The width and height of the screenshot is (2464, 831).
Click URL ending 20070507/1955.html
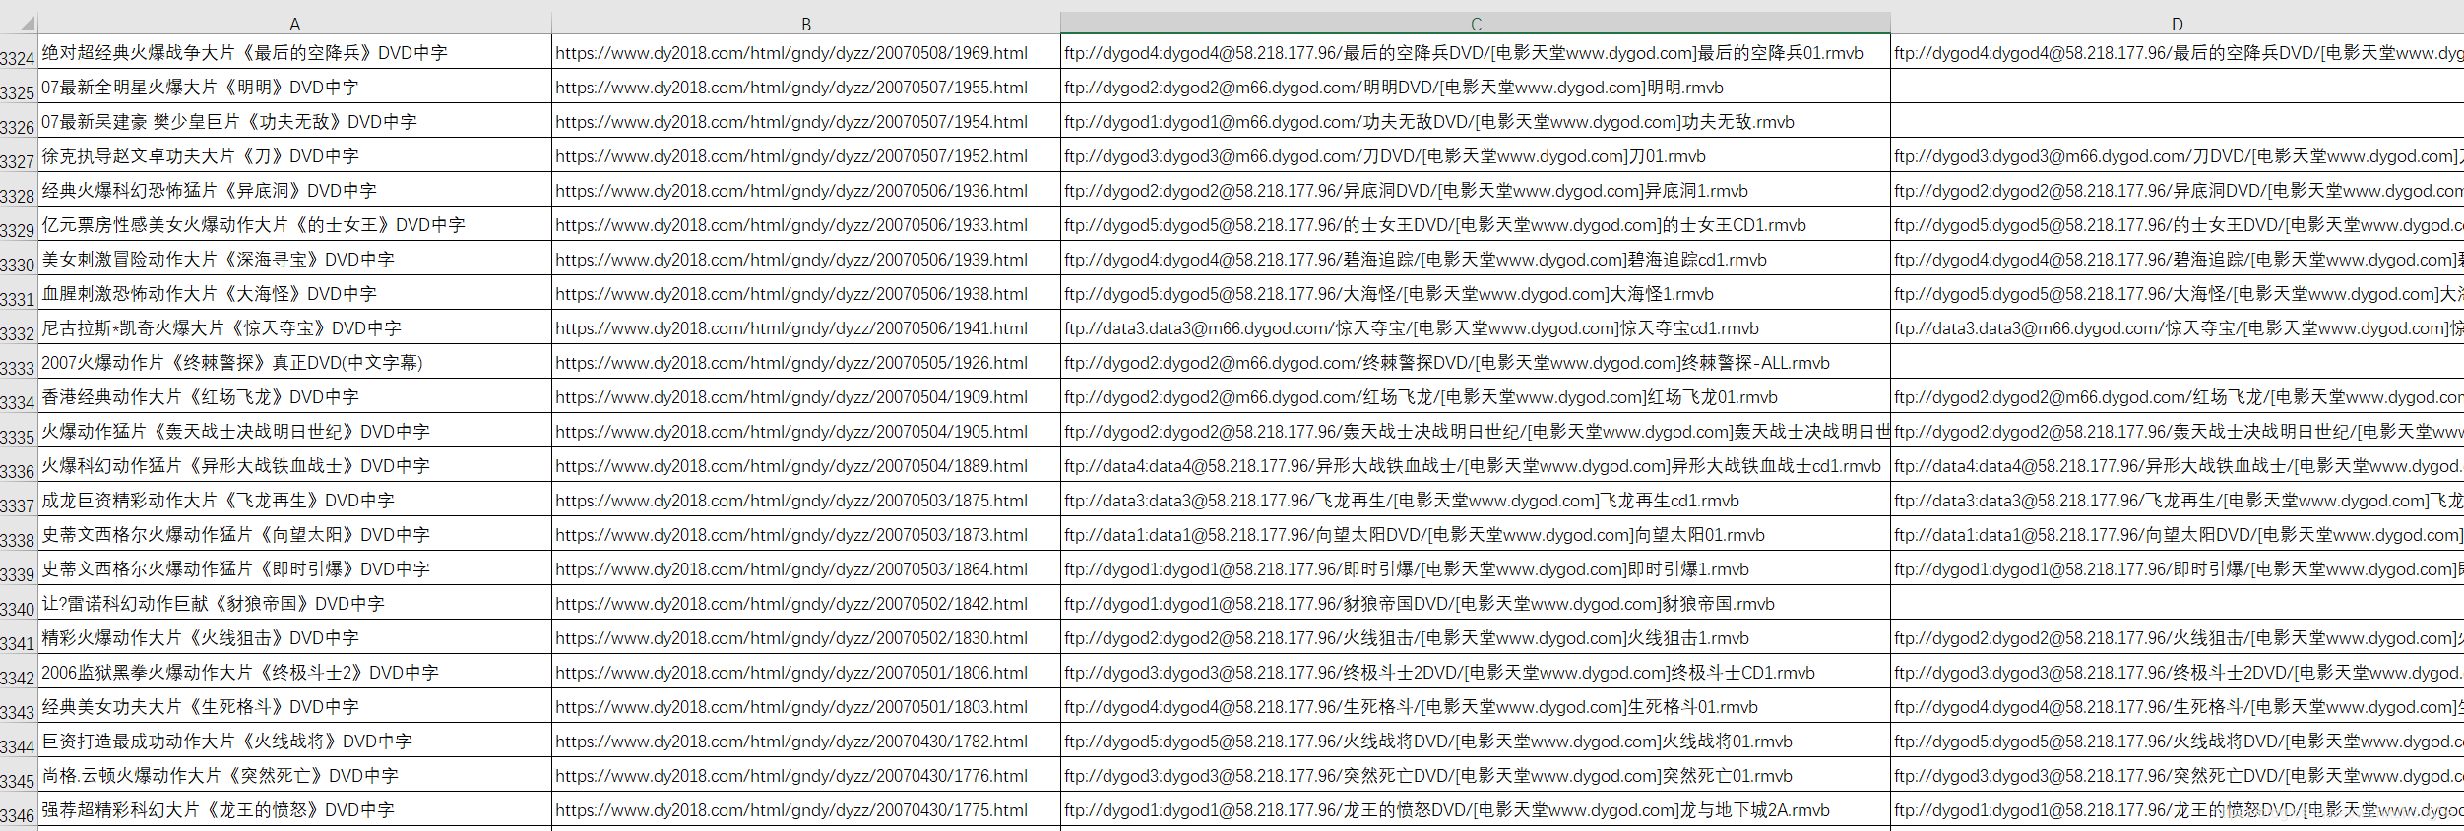click(791, 88)
